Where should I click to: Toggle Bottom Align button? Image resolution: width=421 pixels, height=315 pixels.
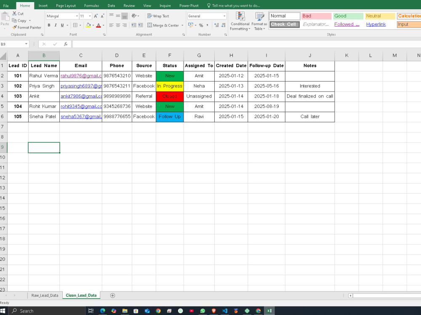coord(125,16)
